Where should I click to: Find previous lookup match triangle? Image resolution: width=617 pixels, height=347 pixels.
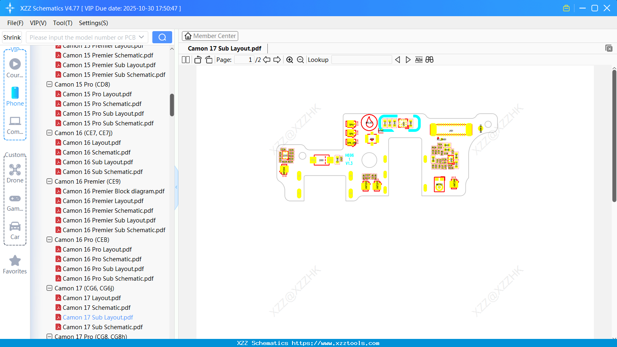point(397,60)
